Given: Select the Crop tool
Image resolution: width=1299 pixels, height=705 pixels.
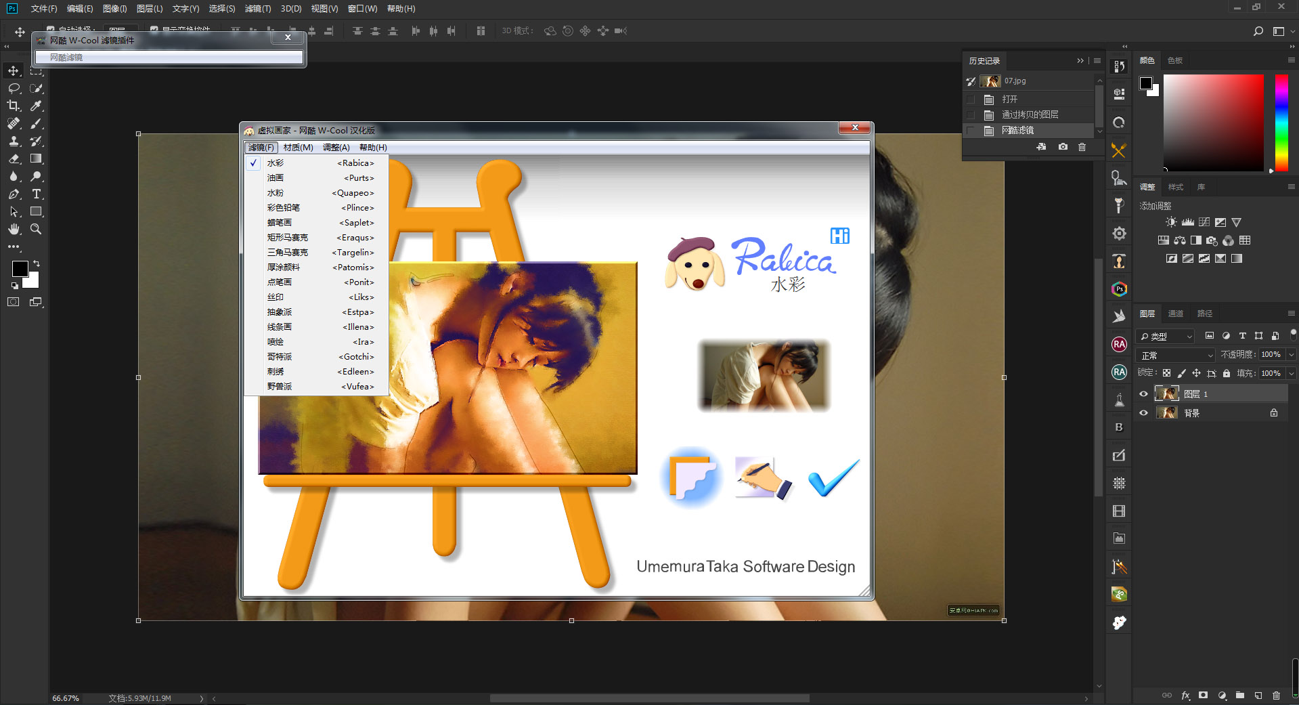Looking at the screenshot, I should (14, 106).
